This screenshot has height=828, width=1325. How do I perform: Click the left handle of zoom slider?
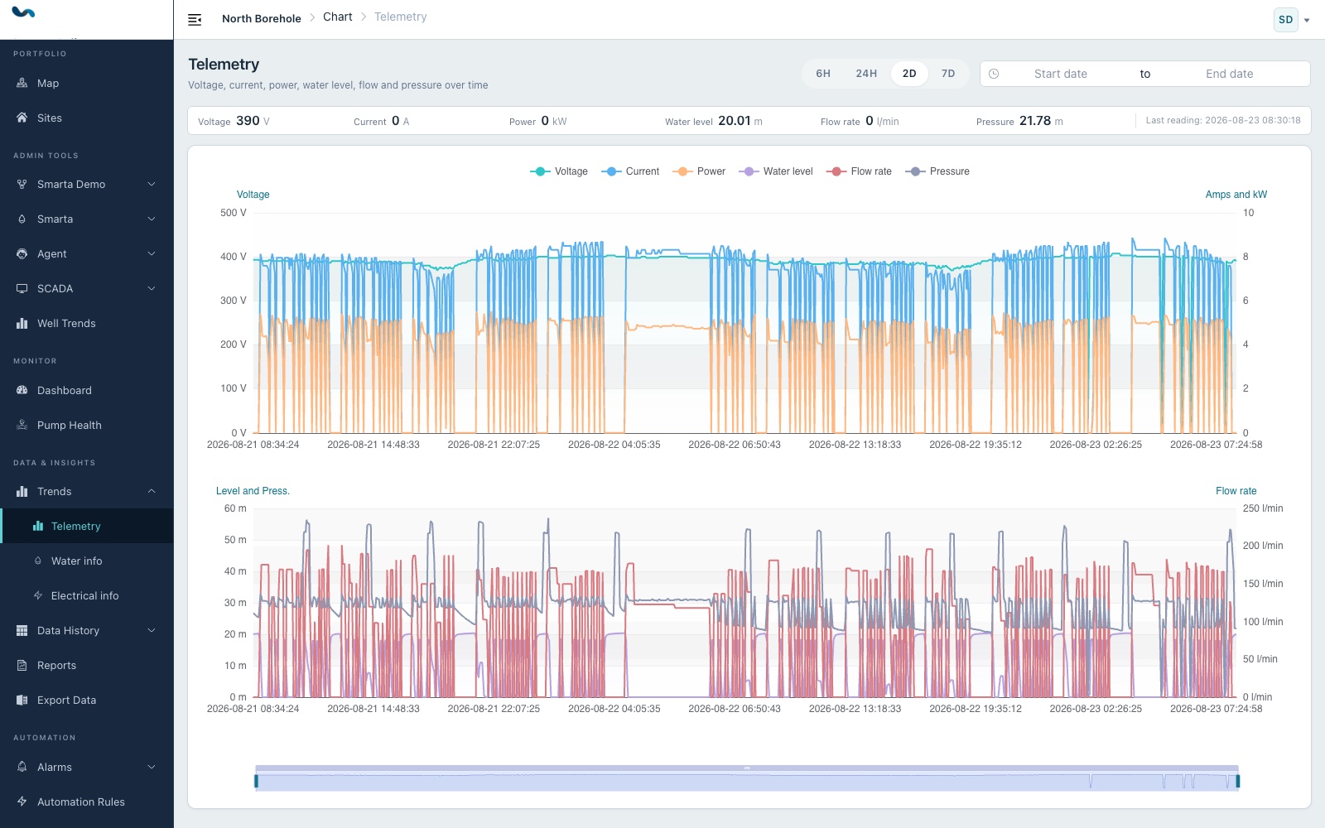(256, 781)
